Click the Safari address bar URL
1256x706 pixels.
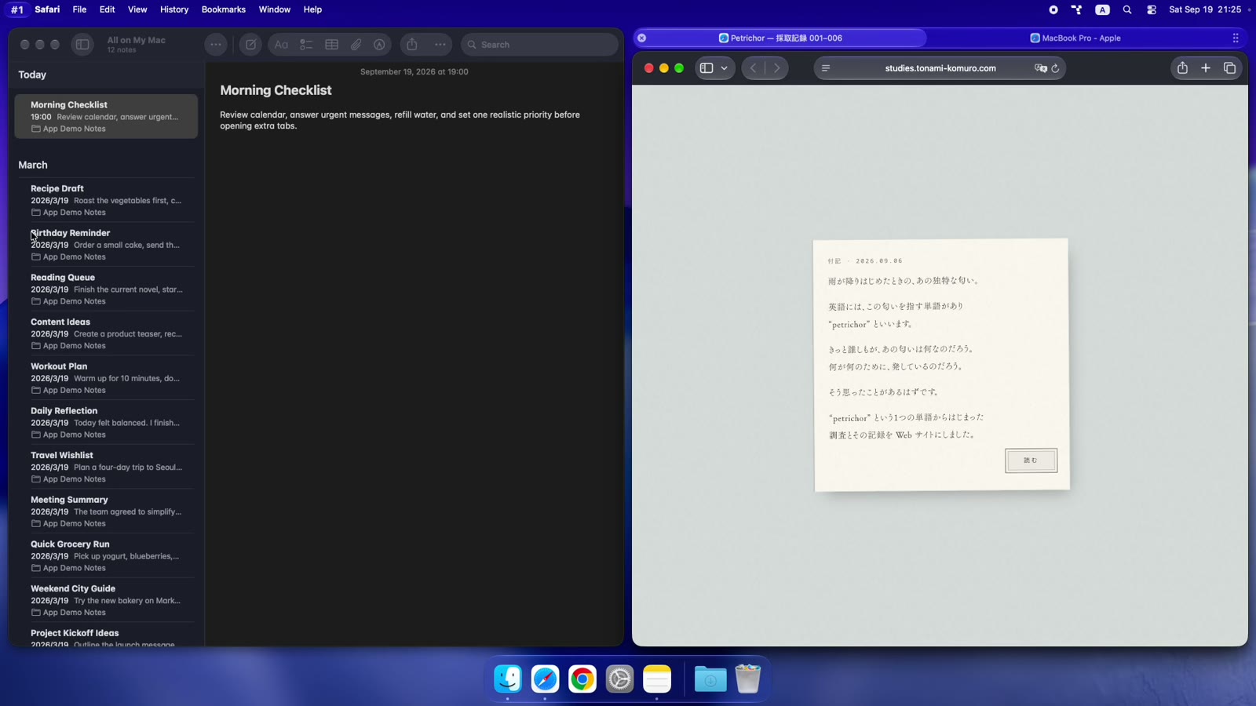coord(940,68)
